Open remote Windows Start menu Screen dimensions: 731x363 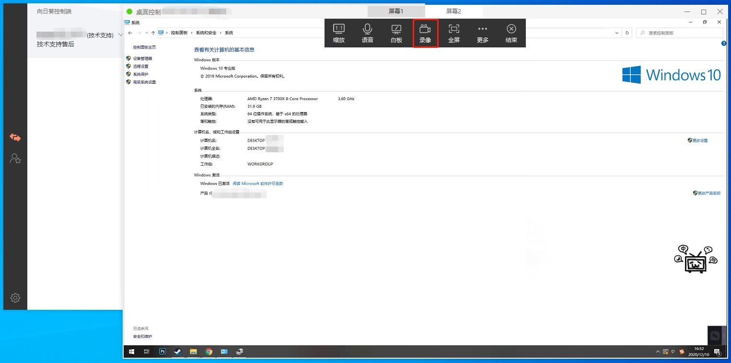coord(131,352)
